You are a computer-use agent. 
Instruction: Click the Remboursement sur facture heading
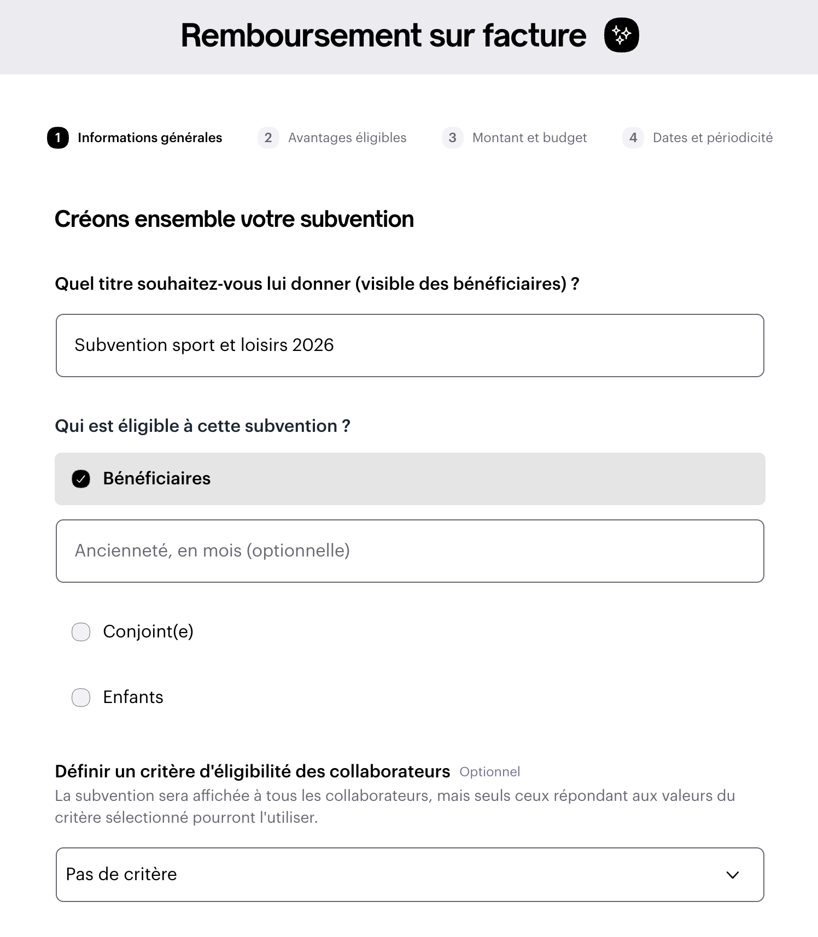(x=383, y=36)
